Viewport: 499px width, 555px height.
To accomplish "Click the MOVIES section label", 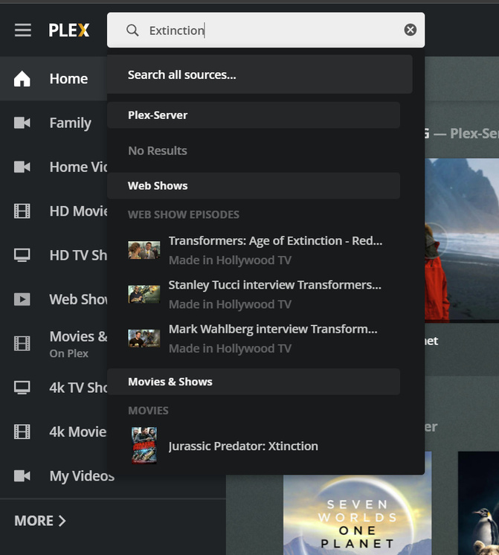I will [x=148, y=411].
